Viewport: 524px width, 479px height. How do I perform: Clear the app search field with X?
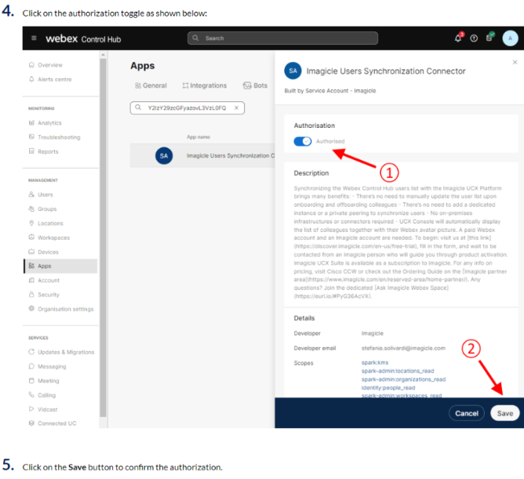point(238,107)
